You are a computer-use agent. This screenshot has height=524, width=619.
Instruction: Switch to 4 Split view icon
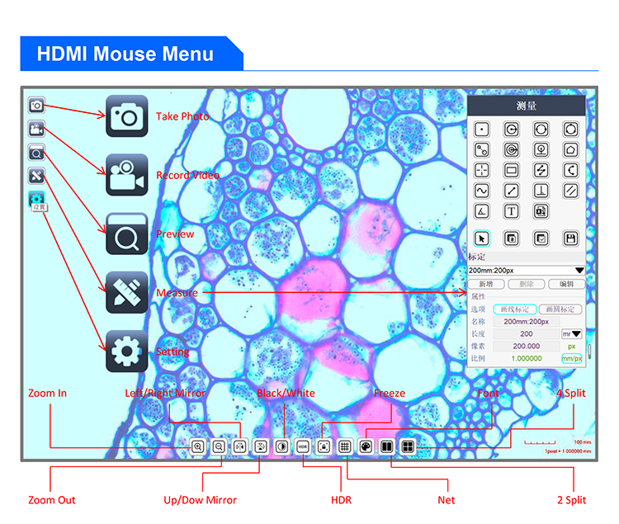(408, 446)
